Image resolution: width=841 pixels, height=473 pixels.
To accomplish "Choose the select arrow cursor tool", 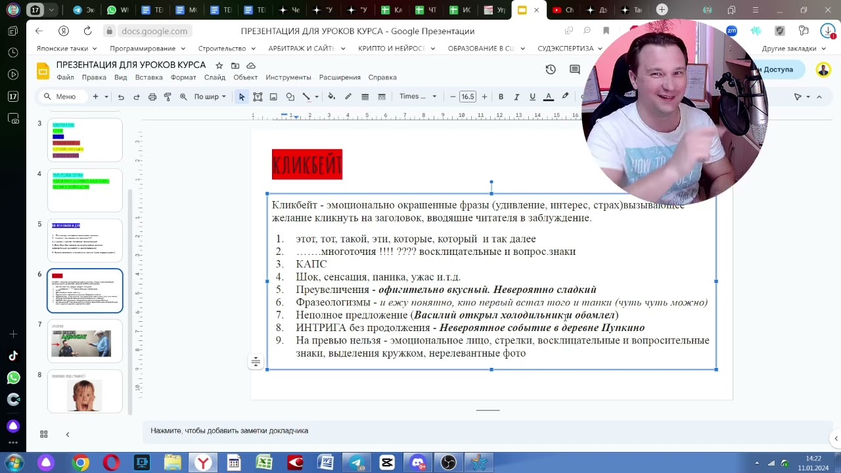I will tap(242, 97).
